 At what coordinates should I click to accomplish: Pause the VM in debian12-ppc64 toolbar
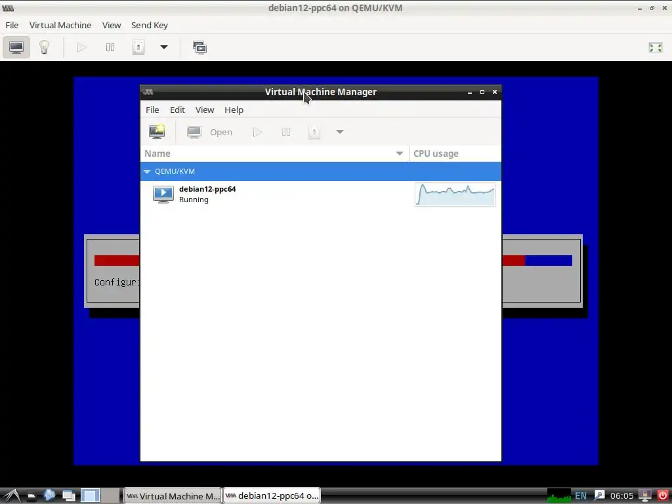tap(110, 47)
